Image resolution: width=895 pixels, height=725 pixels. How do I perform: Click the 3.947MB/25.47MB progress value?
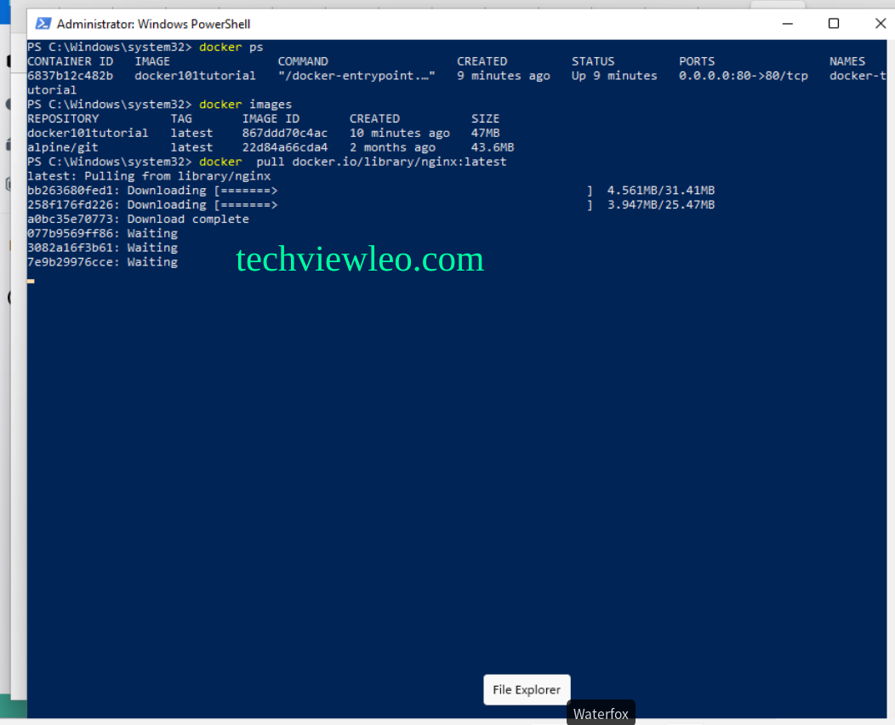coord(660,205)
